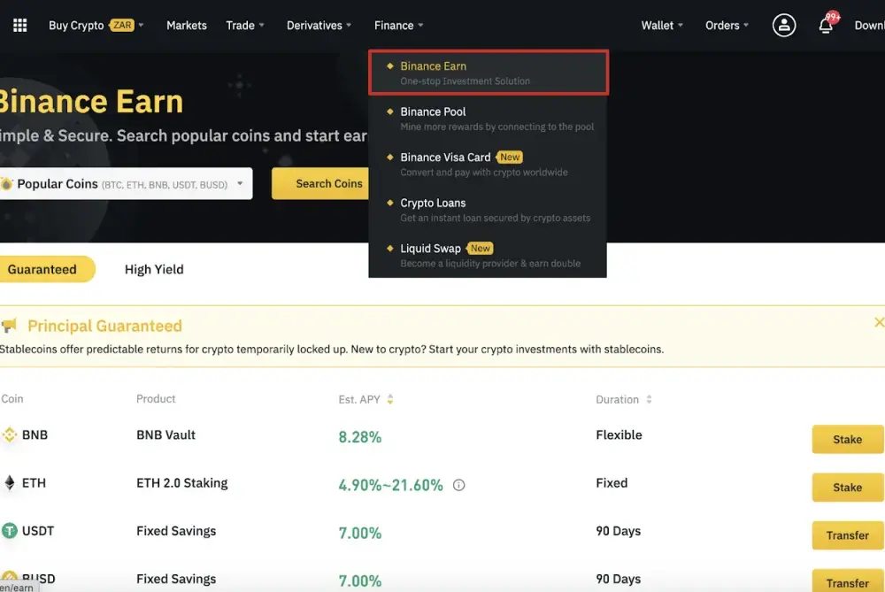Viewport: 885px width, 592px height.
Task: Expand the Trade menu
Action: 245,26
